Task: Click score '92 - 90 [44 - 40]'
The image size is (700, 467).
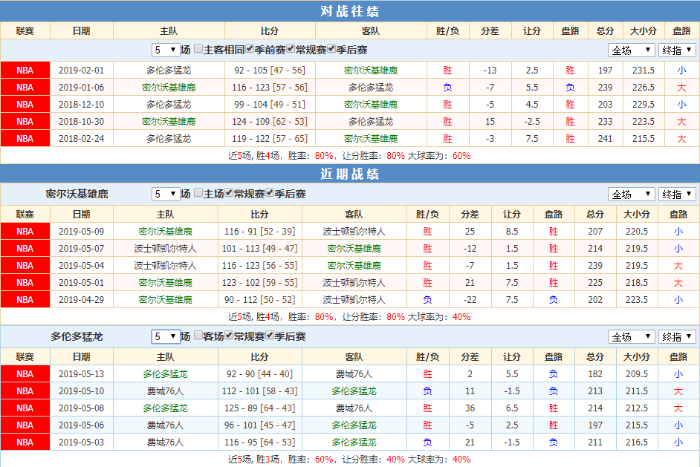Action: click(260, 374)
